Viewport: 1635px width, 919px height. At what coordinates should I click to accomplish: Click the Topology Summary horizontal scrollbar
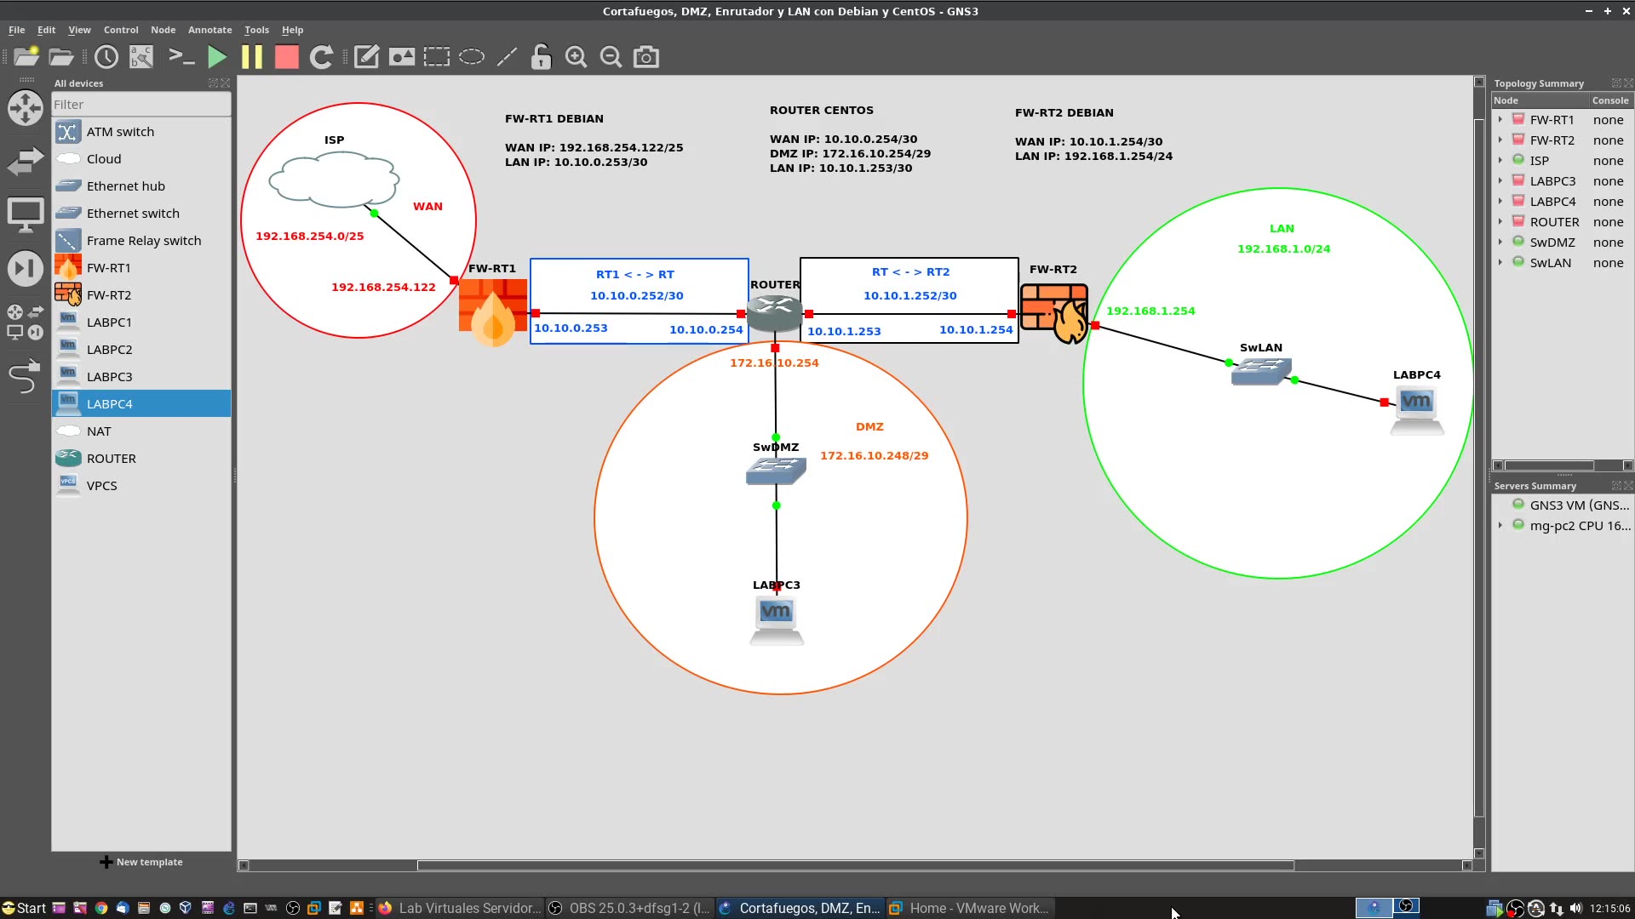click(1549, 465)
